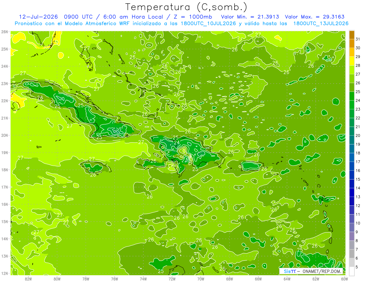Screen dimensions: 366x283
Task: Click the 82W longitude axis label
Action: (28, 279)
